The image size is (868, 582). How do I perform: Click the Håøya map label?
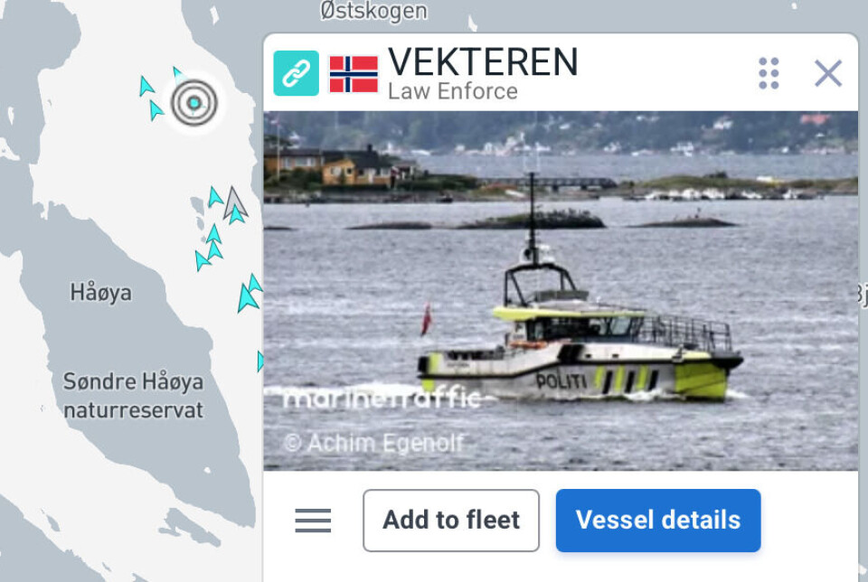pos(100,292)
